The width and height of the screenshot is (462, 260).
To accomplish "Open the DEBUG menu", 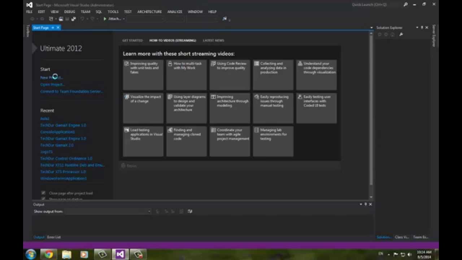I will click(70, 12).
